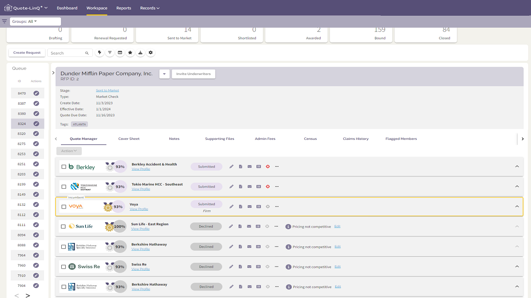This screenshot has height=298, width=531.
Task: Collapse the Voya row chevron
Action: 517,206
